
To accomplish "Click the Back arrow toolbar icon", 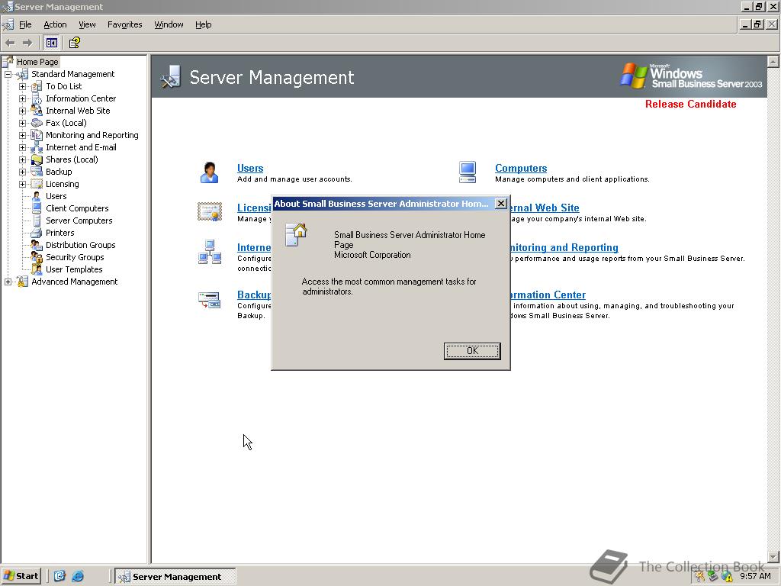I will pyautogui.click(x=10, y=43).
